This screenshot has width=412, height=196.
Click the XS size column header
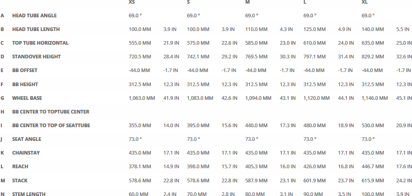[x=132, y=2]
